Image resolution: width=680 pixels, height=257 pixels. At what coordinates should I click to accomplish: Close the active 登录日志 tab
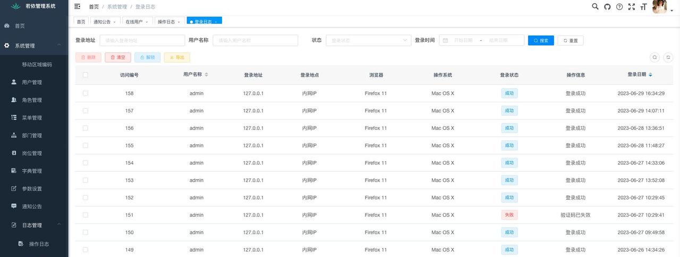(x=216, y=22)
